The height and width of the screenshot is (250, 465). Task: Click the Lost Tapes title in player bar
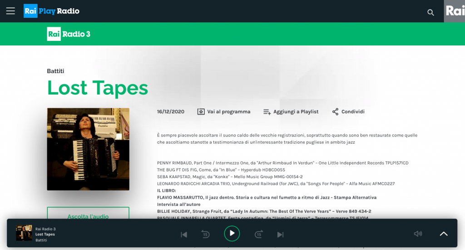45,234
